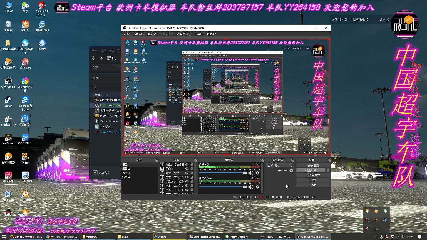
Task: Select American Truck game in Steam
Action: tap(105, 100)
